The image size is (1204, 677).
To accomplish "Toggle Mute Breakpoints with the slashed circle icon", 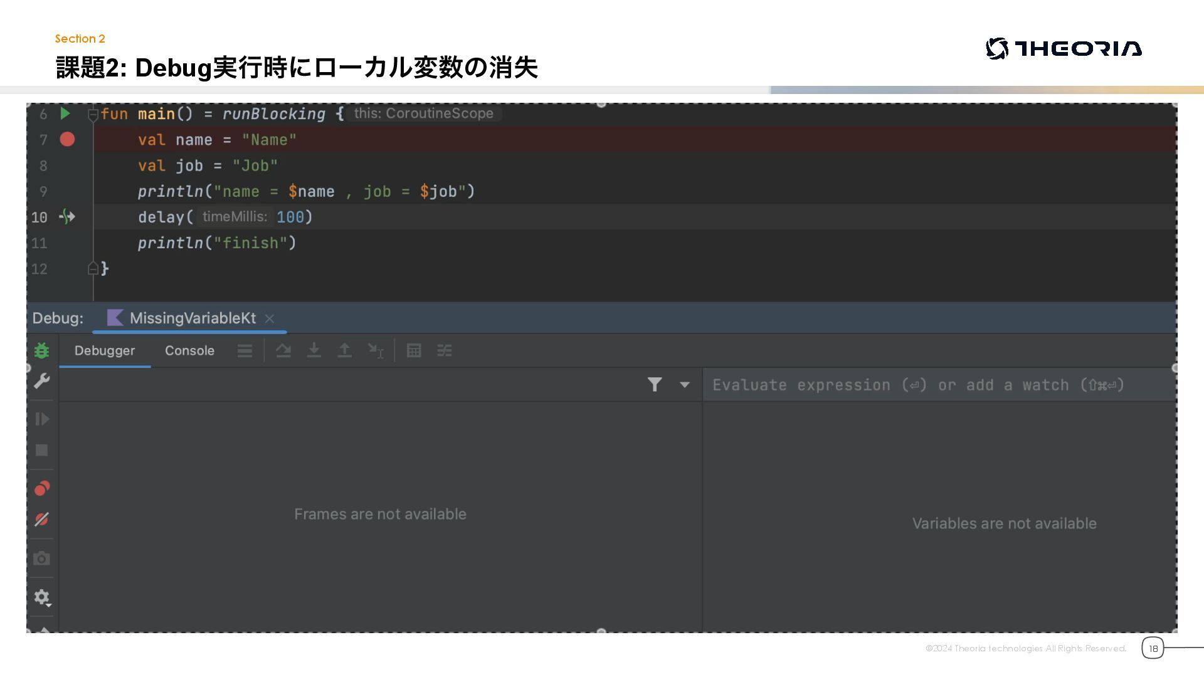I will click(41, 520).
